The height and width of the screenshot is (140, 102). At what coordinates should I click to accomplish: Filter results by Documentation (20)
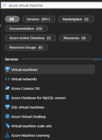[26, 28]
